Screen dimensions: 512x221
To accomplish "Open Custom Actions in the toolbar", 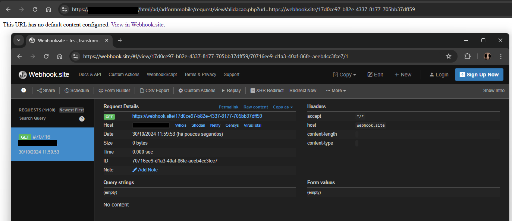I will 197,91.
